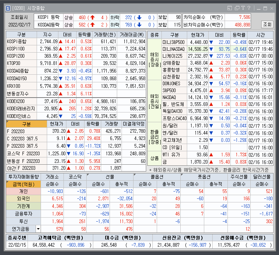Click the 외국인 investor row label
This screenshot has width=279, height=255.
click(24, 198)
